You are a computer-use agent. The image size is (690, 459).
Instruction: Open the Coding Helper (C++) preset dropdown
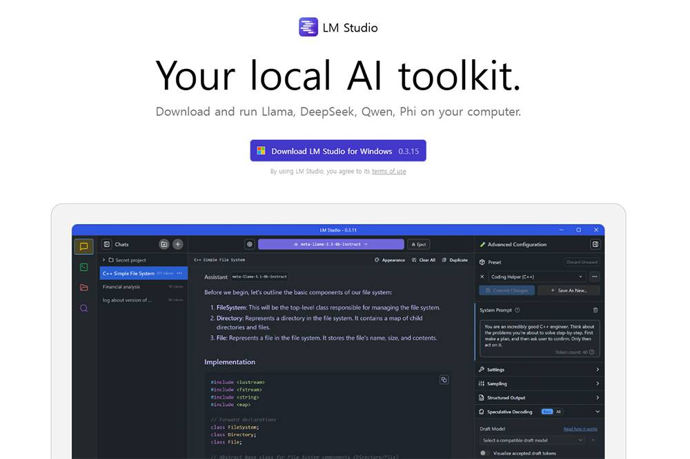tap(538, 276)
